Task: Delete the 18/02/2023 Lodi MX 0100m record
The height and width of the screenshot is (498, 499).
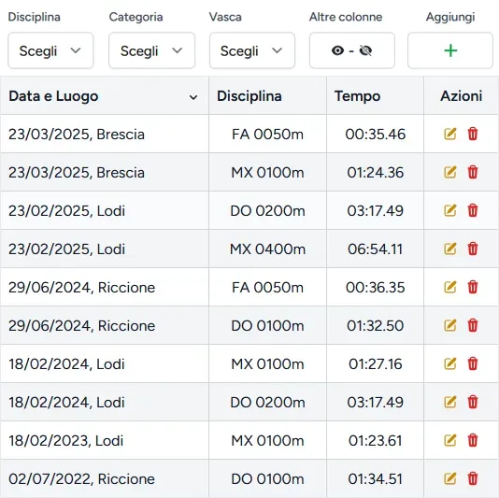Action: click(473, 441)
